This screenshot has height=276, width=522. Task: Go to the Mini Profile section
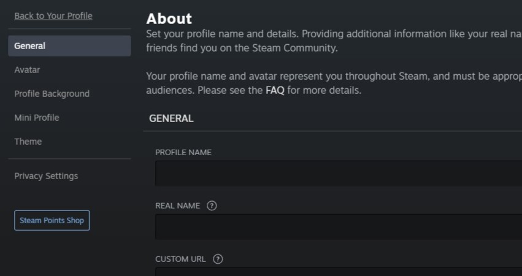click(x=37, y=118)
